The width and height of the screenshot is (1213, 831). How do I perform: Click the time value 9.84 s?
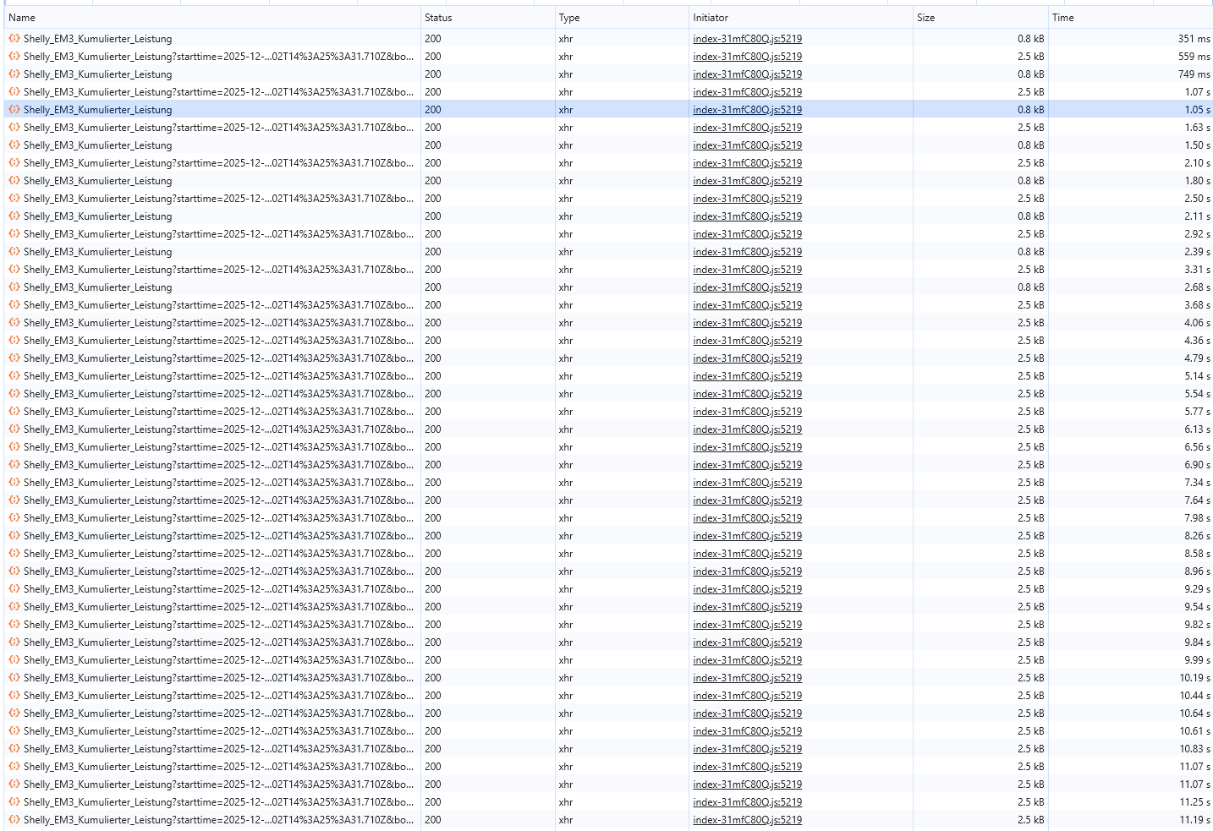pyautogui.click(x=1197, y=642)
